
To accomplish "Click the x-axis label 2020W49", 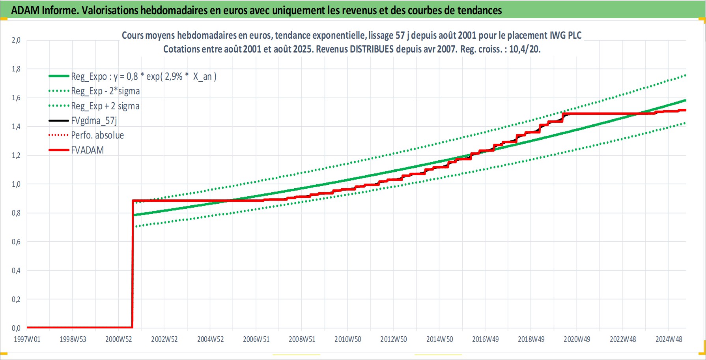I will pos(577,339).
